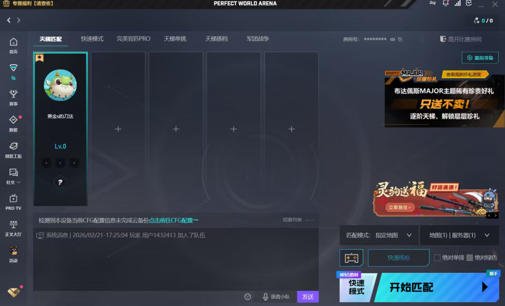505x306 pixels.
Task: Open the 赛事 trophy icon in sidebar
Action: pyautogui.click(x=13, y=98)
